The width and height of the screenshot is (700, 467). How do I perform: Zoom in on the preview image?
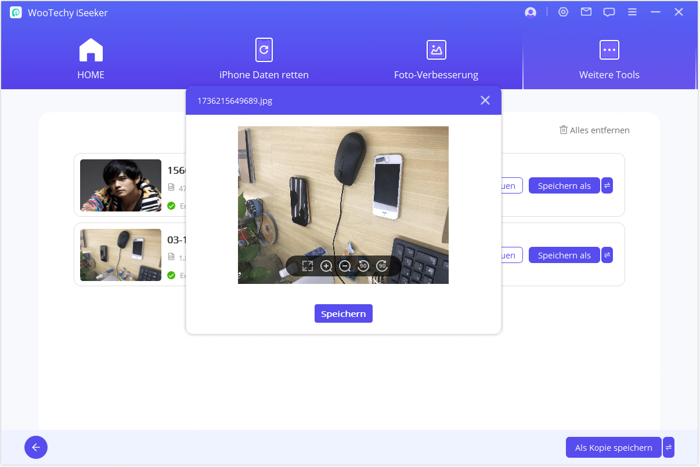point(326,266)
